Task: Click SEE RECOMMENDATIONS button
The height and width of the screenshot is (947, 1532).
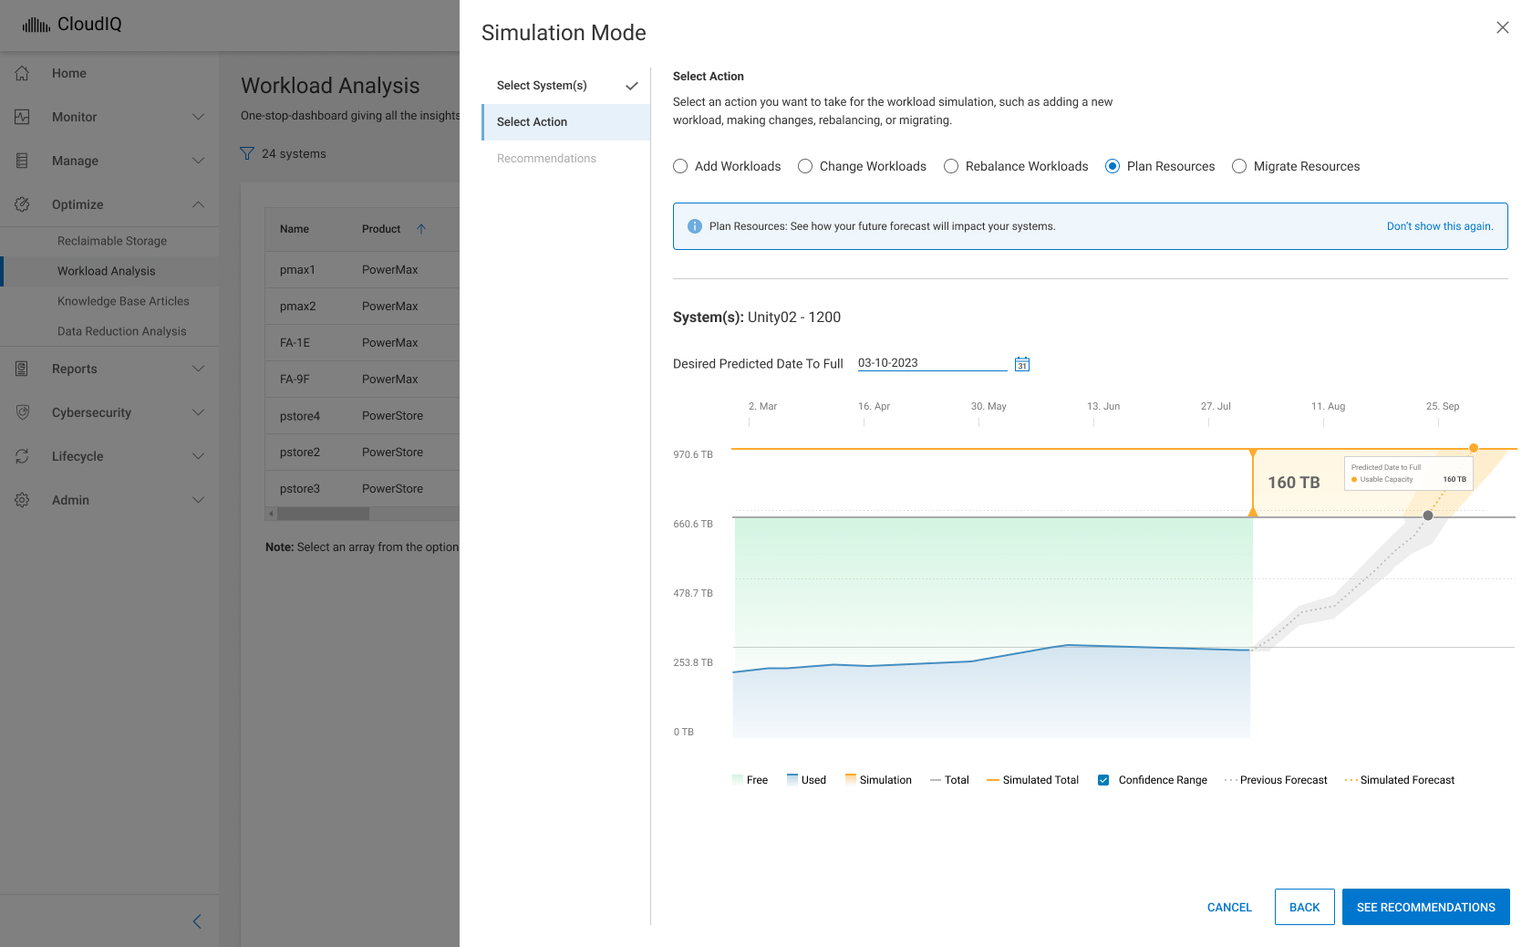Action: pos(1426,907)
